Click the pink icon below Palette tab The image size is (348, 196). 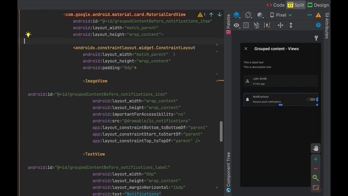pos(228,32)
